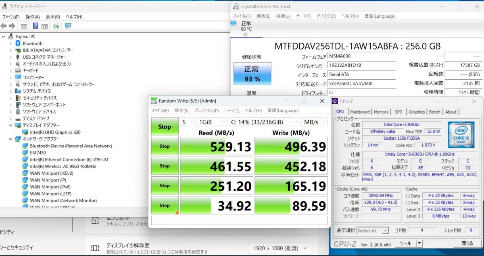This screenshot has width=484, height=256.
Task: Open the MB/s units dropdown in CrystalDiskMark
Action: click(315, 122)
